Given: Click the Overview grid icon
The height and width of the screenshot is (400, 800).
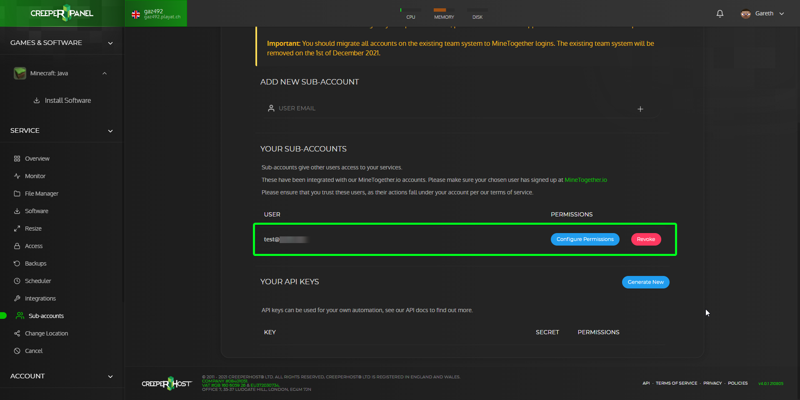Looking at the screenshot, I should [17, 159].
